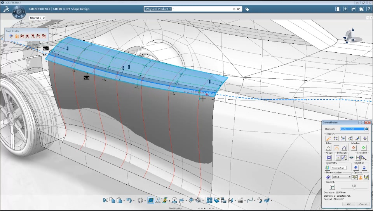373x211 pixels.
Task: Click the home icon in top bar
Action: tap(361, 9)
